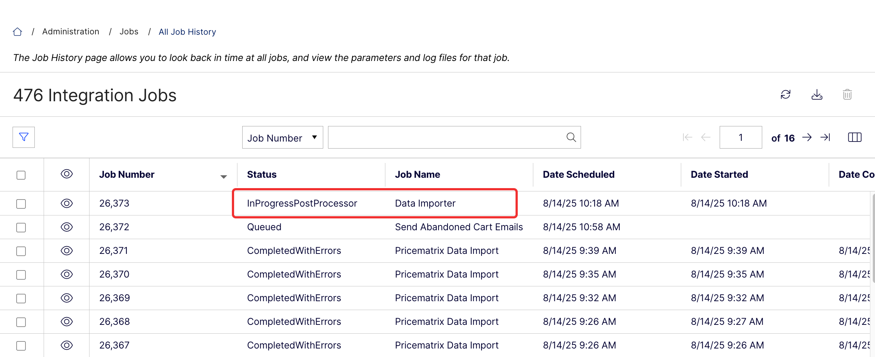View details of job 26,370 eye icon
This screenshot has width=875, height=357.
pyautogui.click(x=67, y=274)
